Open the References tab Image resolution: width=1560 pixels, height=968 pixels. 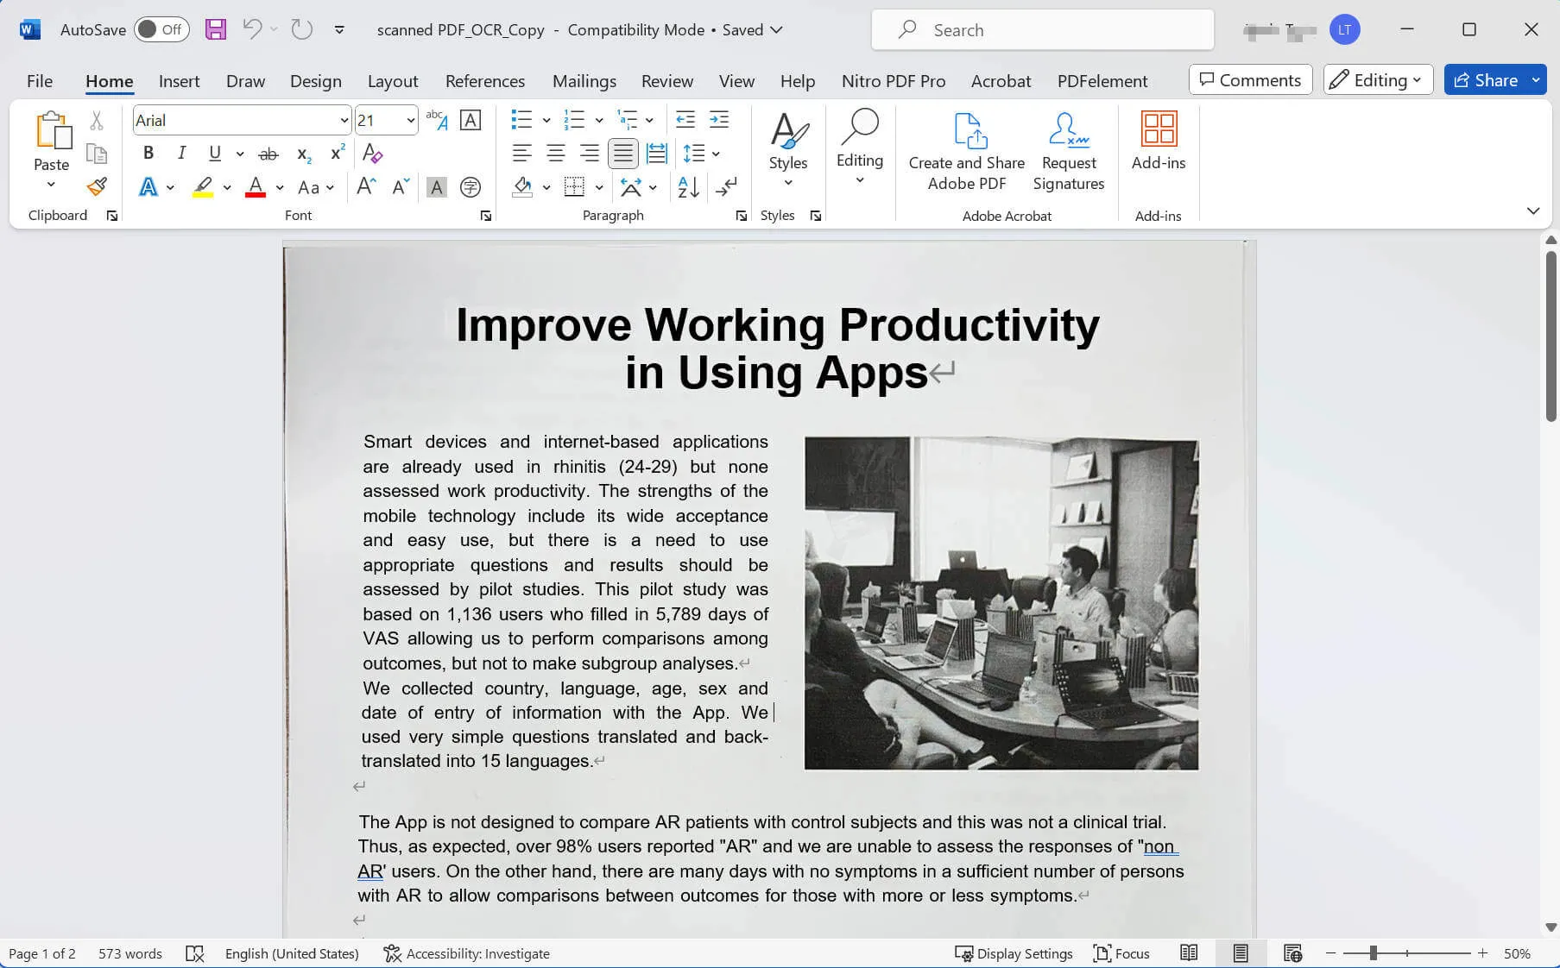tap(484, 81)
